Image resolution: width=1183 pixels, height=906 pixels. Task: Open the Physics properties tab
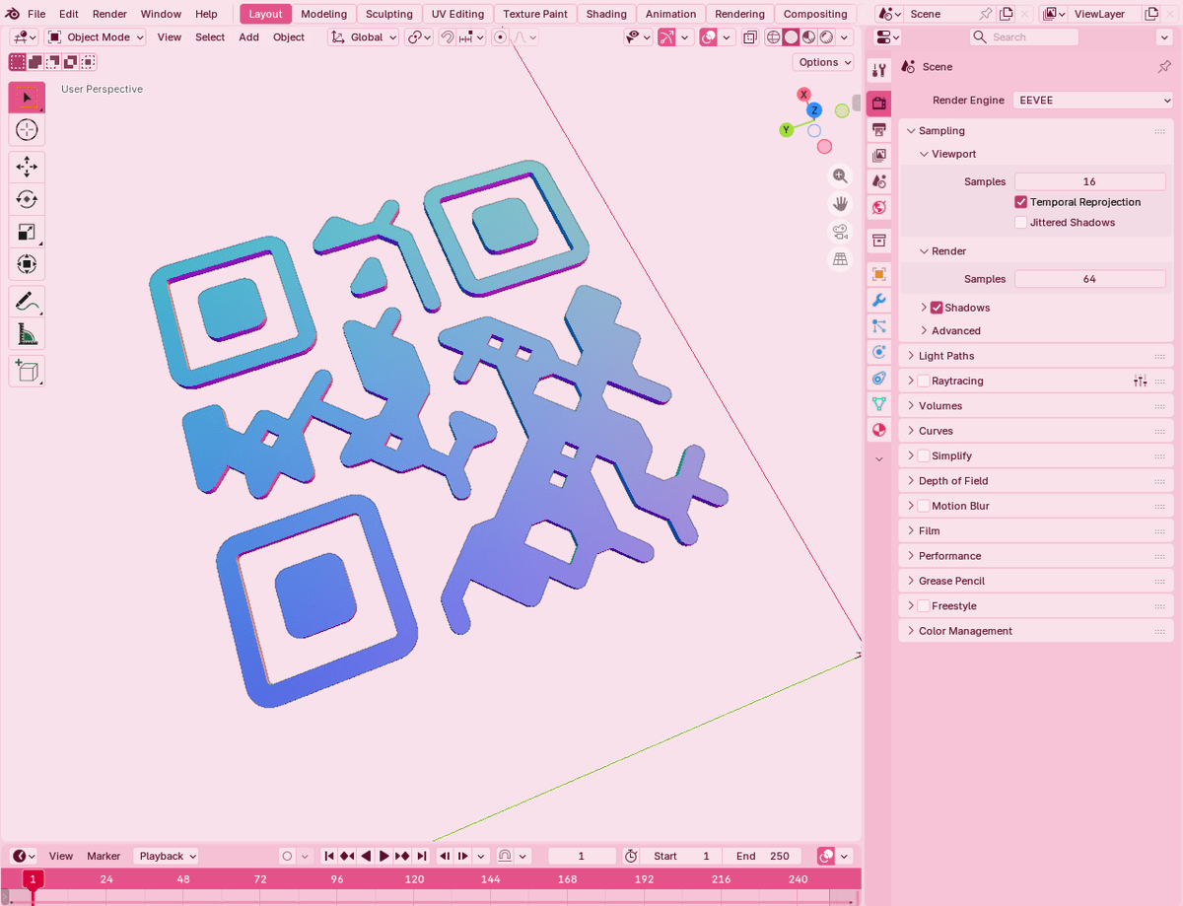coord(879,352)
